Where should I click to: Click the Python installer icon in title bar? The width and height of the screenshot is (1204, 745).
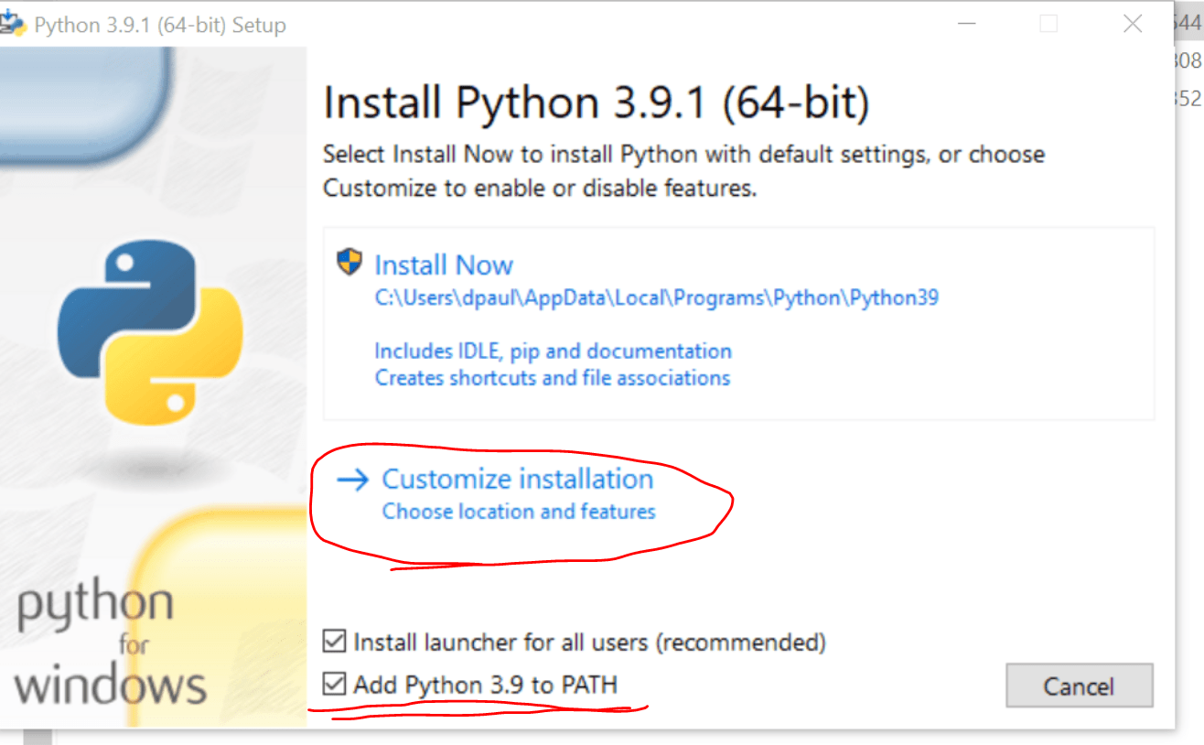(x=15, y=24)
